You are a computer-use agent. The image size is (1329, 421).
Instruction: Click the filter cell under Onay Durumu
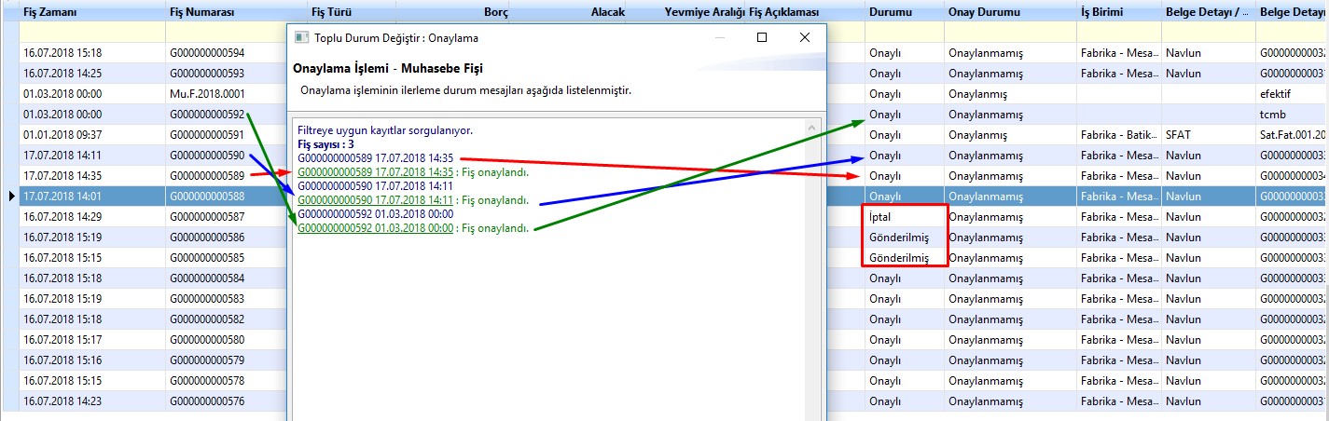click(1007, 32)
